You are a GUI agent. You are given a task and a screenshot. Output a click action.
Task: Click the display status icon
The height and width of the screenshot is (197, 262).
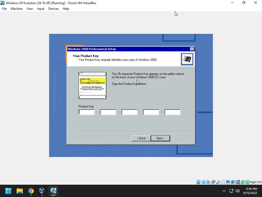(x=228, y=182)
